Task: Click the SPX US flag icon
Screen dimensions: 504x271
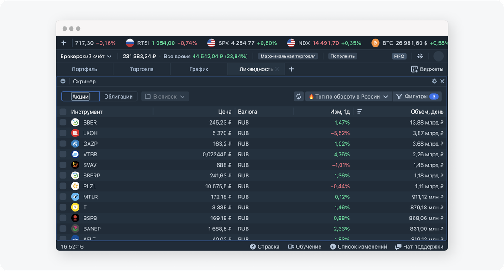Action: click(211, 43)
